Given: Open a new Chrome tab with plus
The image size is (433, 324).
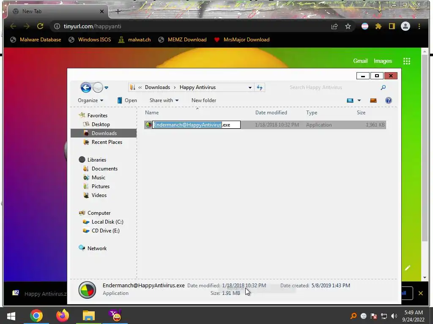Looking at the screenshot, I should coord(118,11).
